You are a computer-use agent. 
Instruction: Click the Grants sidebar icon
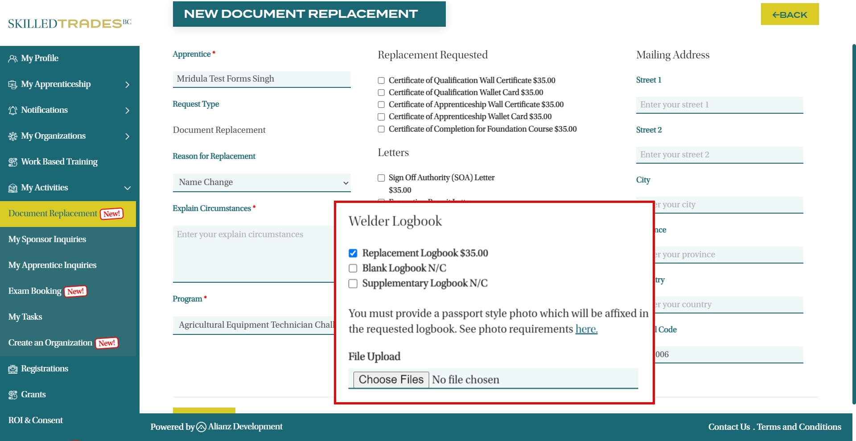coord(12,395)
